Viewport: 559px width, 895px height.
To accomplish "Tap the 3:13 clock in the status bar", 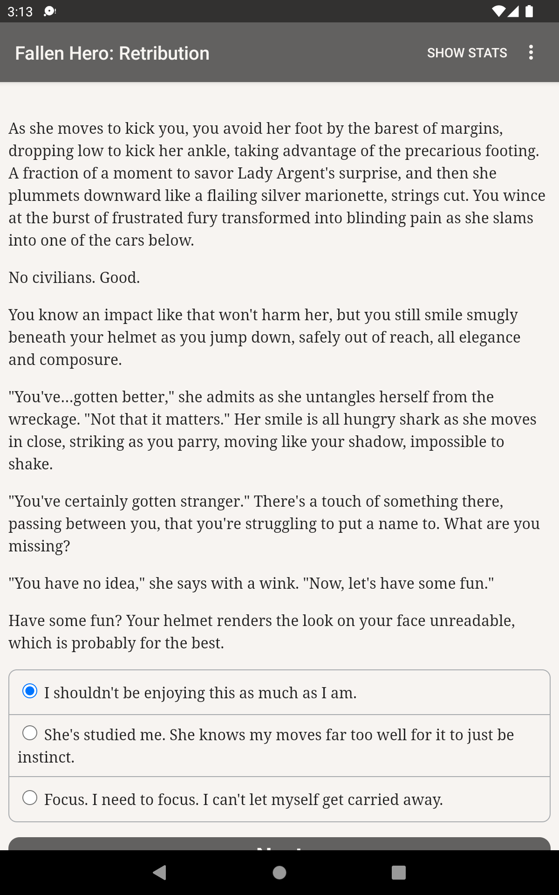I will 20,12.
